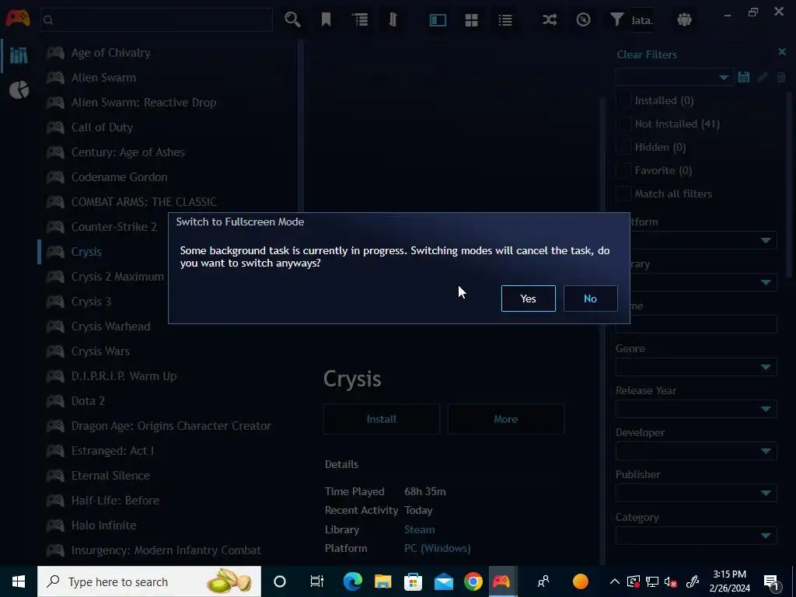Open the filter preset dropdown
Image resolution: width=796 pixels, height=597 pixels.
pyautogui.click(x=674, y=77)
